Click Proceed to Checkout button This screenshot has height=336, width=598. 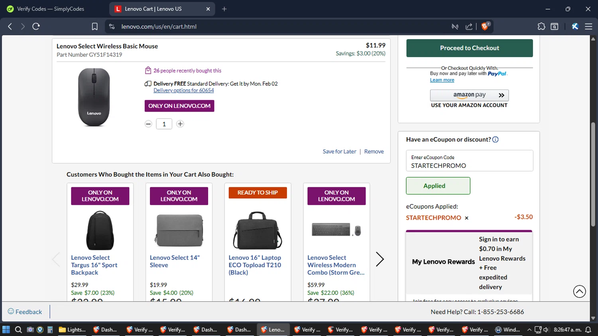click(470, 48)
